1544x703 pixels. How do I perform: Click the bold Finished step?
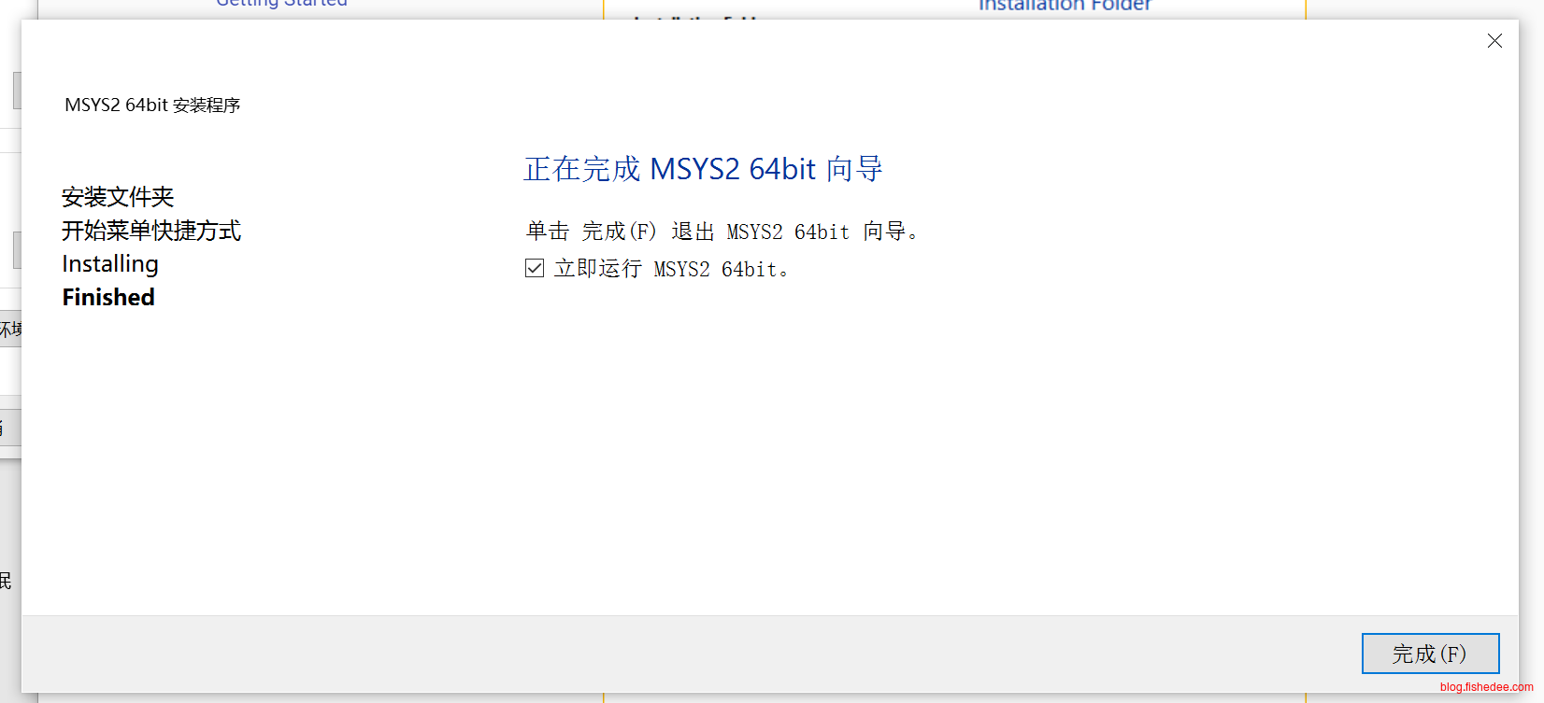coord(108,298)
